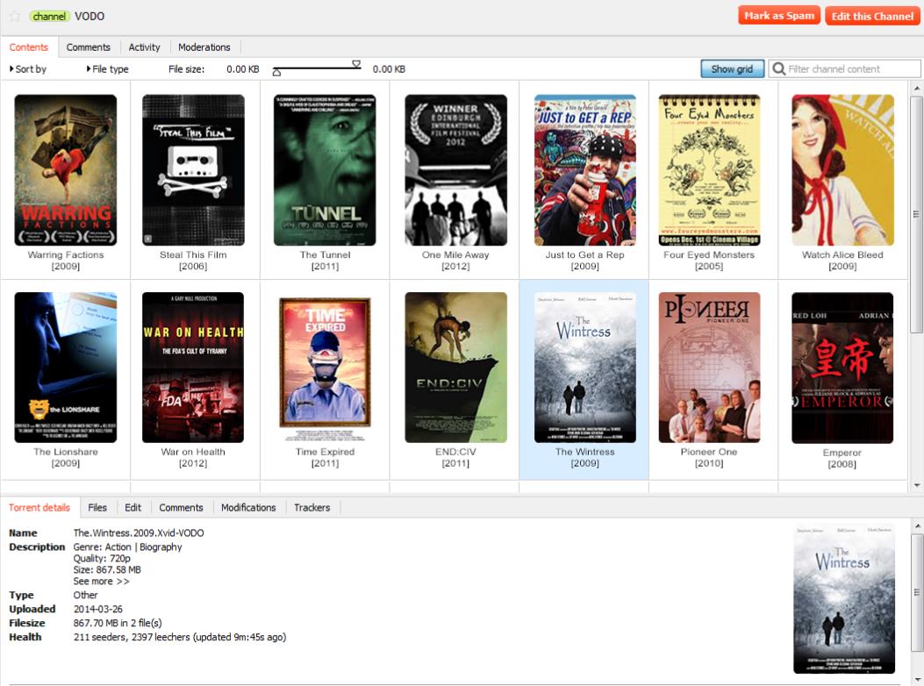
Task: Click the favorite star icon beside channel VODO
Action: pos(15,17)
